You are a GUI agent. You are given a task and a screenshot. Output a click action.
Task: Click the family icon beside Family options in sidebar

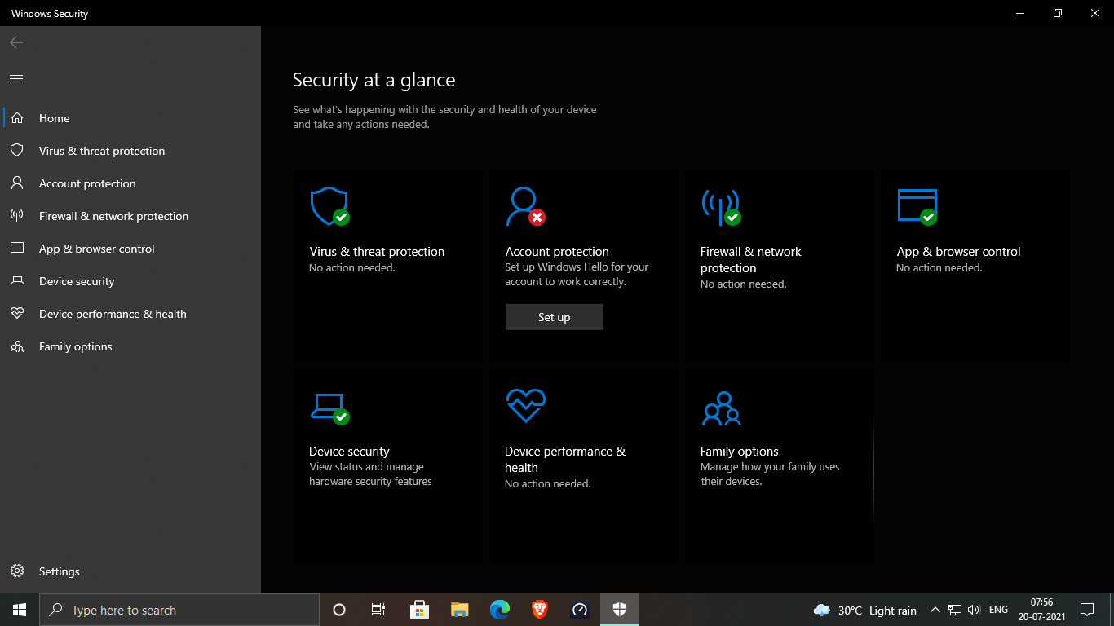[x=16, y=346]
